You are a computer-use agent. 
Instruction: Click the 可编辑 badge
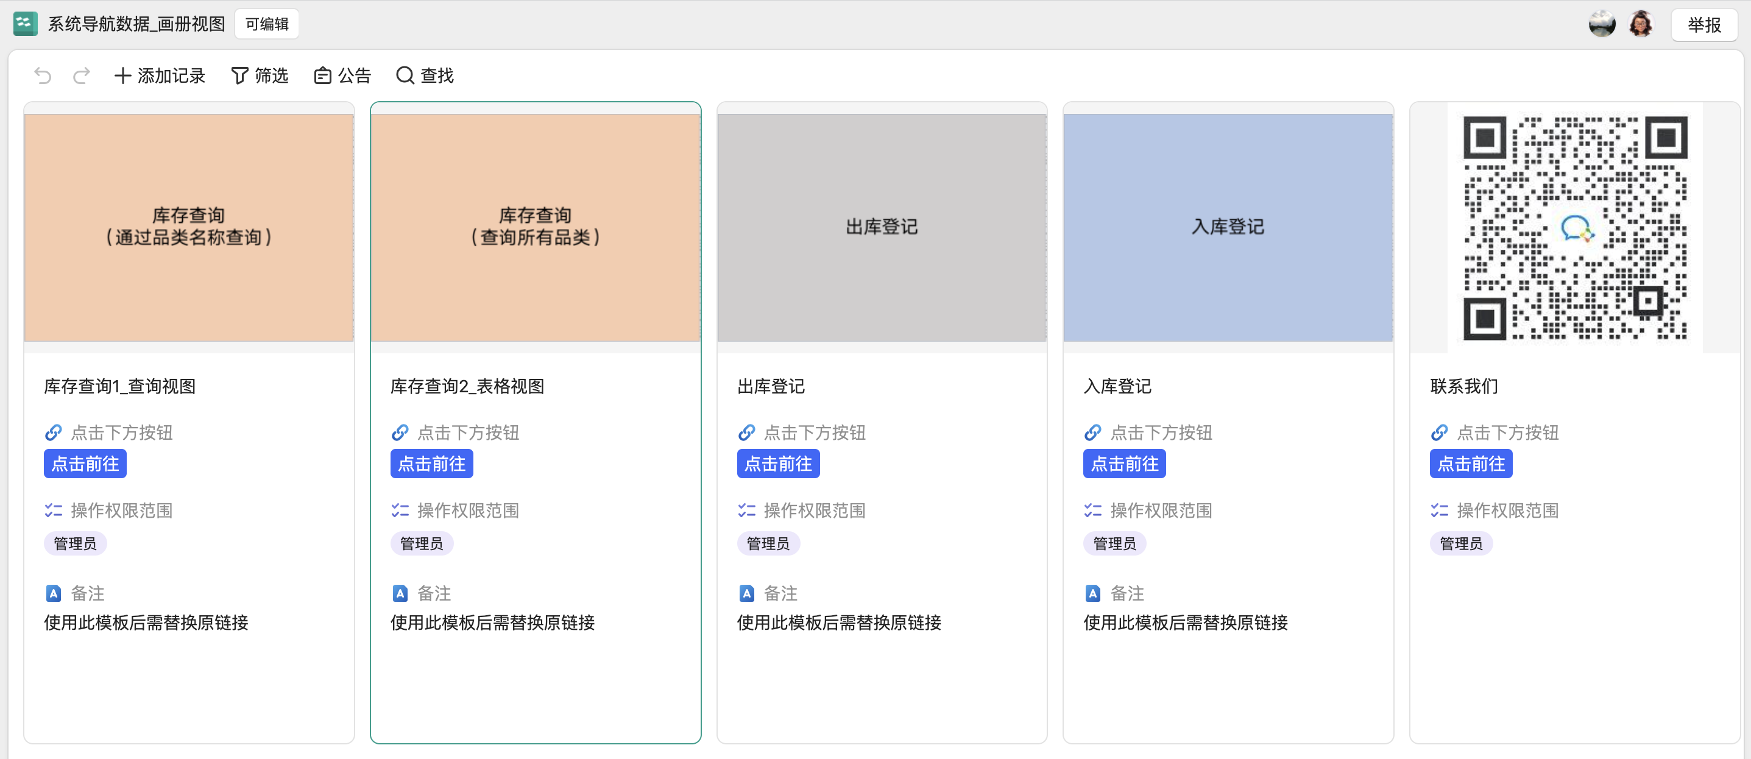pos(267,24)
